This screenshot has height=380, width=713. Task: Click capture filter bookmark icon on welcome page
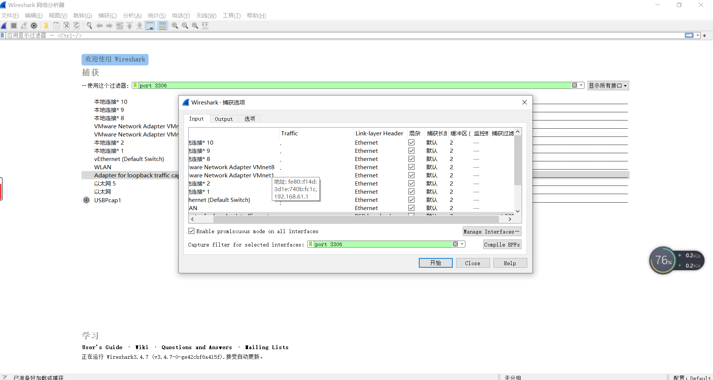pos(135,86)
